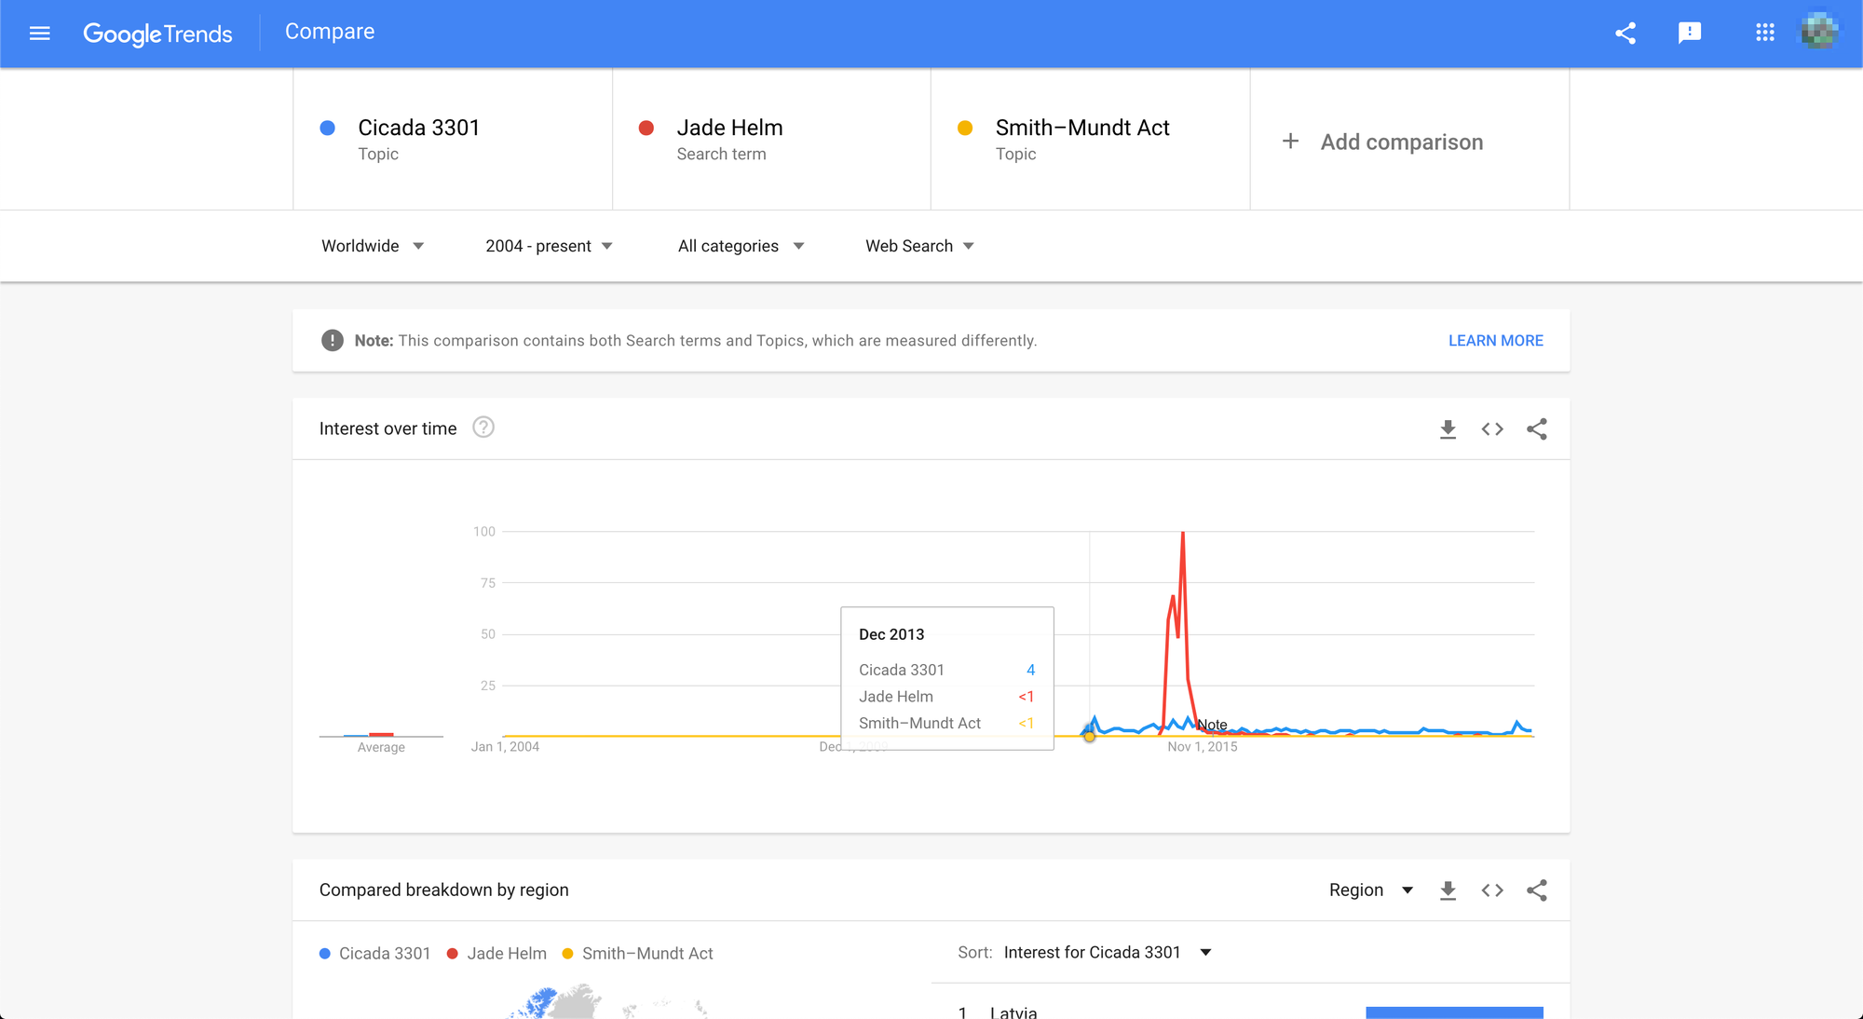Viewport: 1863px width, 1019px height.
Task: Open embed code for Interest over time
Action: coord(1492,429)
